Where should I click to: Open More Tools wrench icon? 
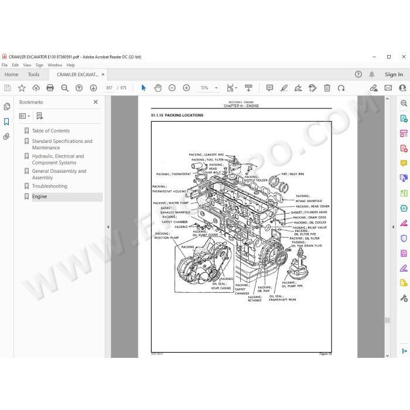pos(404,298)
